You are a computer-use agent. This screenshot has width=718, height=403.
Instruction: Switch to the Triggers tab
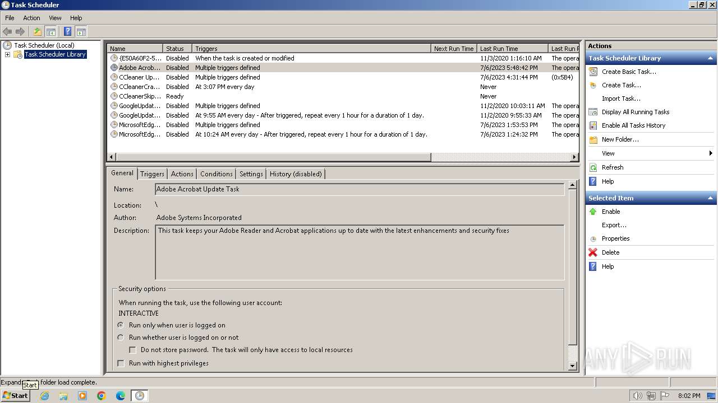point(152,174)
